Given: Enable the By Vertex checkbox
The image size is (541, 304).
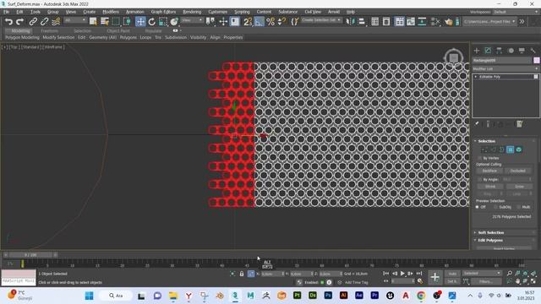Looking at the screenshot, I should coord(479,158).
